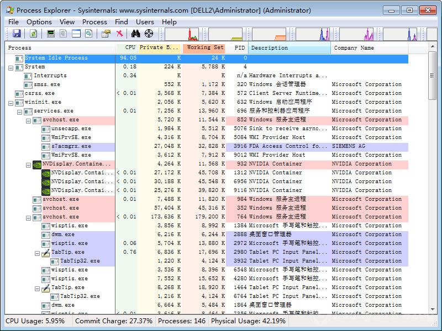Viewport: 442px width, 331px height.
Task: Click the NVIDIA icon of process PID 9116
Action: pyautogui.click(x=46, y=191)
